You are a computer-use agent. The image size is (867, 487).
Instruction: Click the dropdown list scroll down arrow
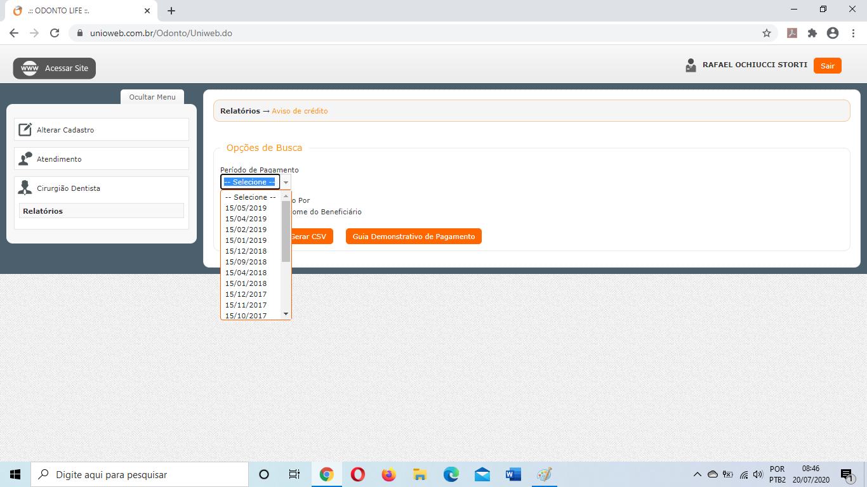(x=286, y=314)
